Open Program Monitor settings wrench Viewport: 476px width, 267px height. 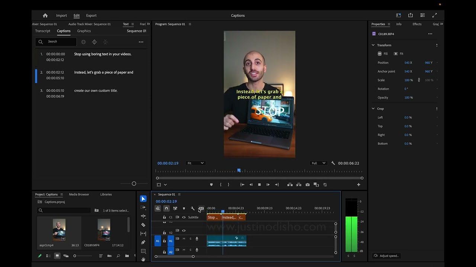333,163
